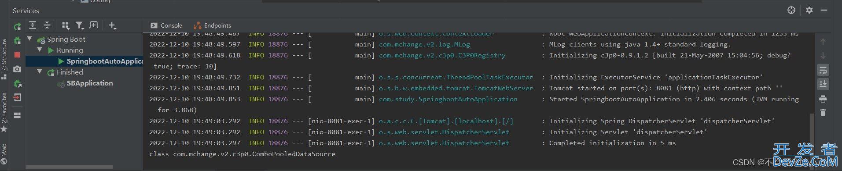Hide the Services tool window with the minus icon
Viewport: 842px width, 171px height.
click(x=824, y=10)
